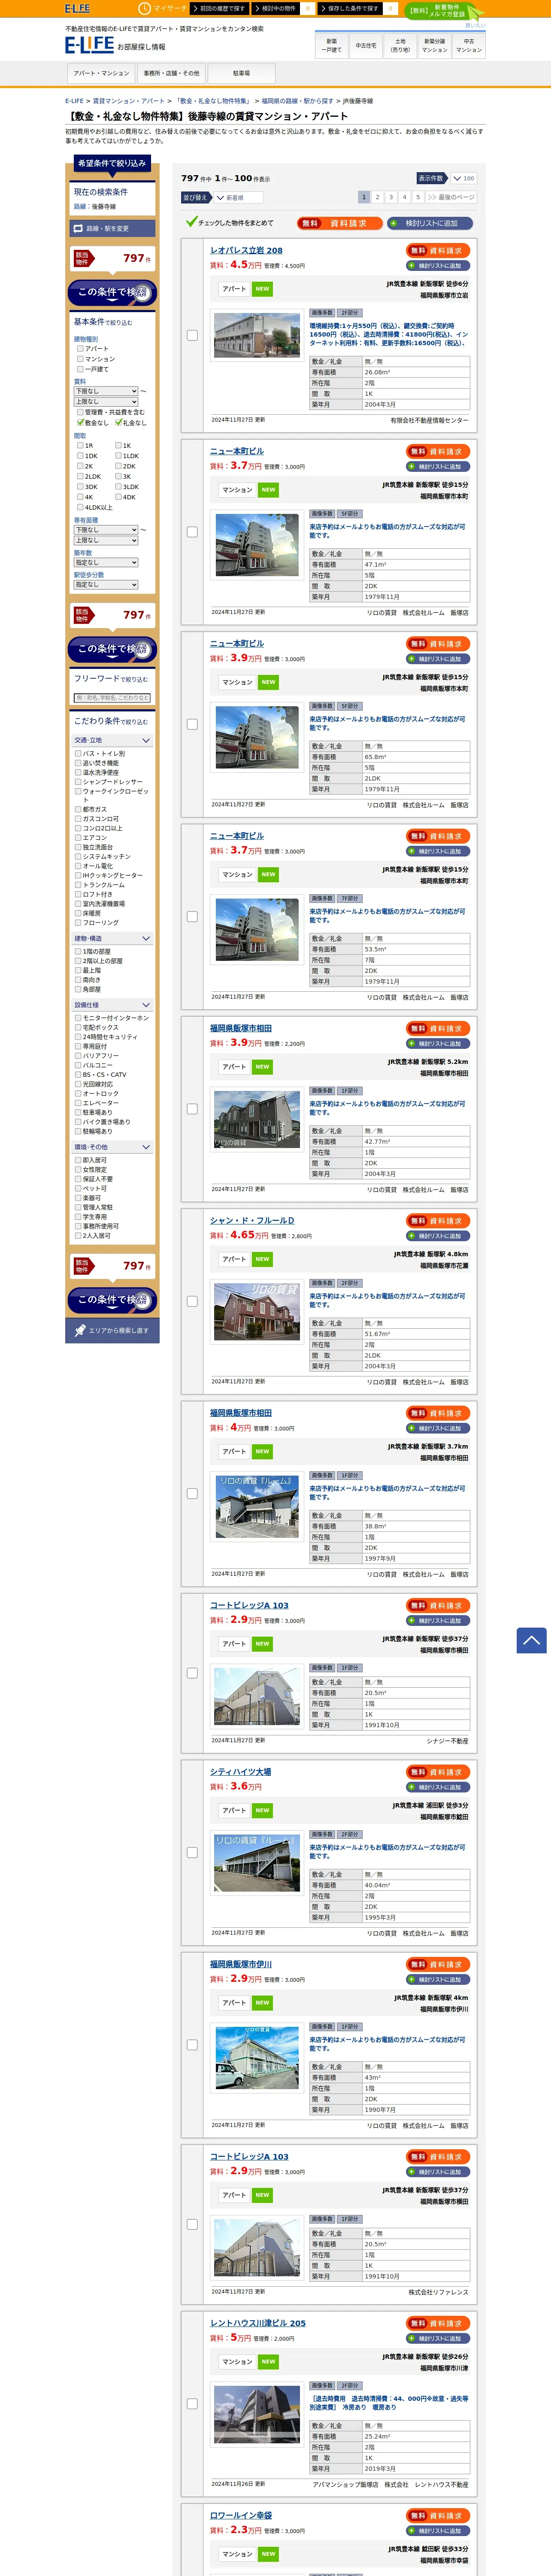Open アパート・マンション tab
Viewport: 551px width, 2576px height.
click(x=101, y=73)
